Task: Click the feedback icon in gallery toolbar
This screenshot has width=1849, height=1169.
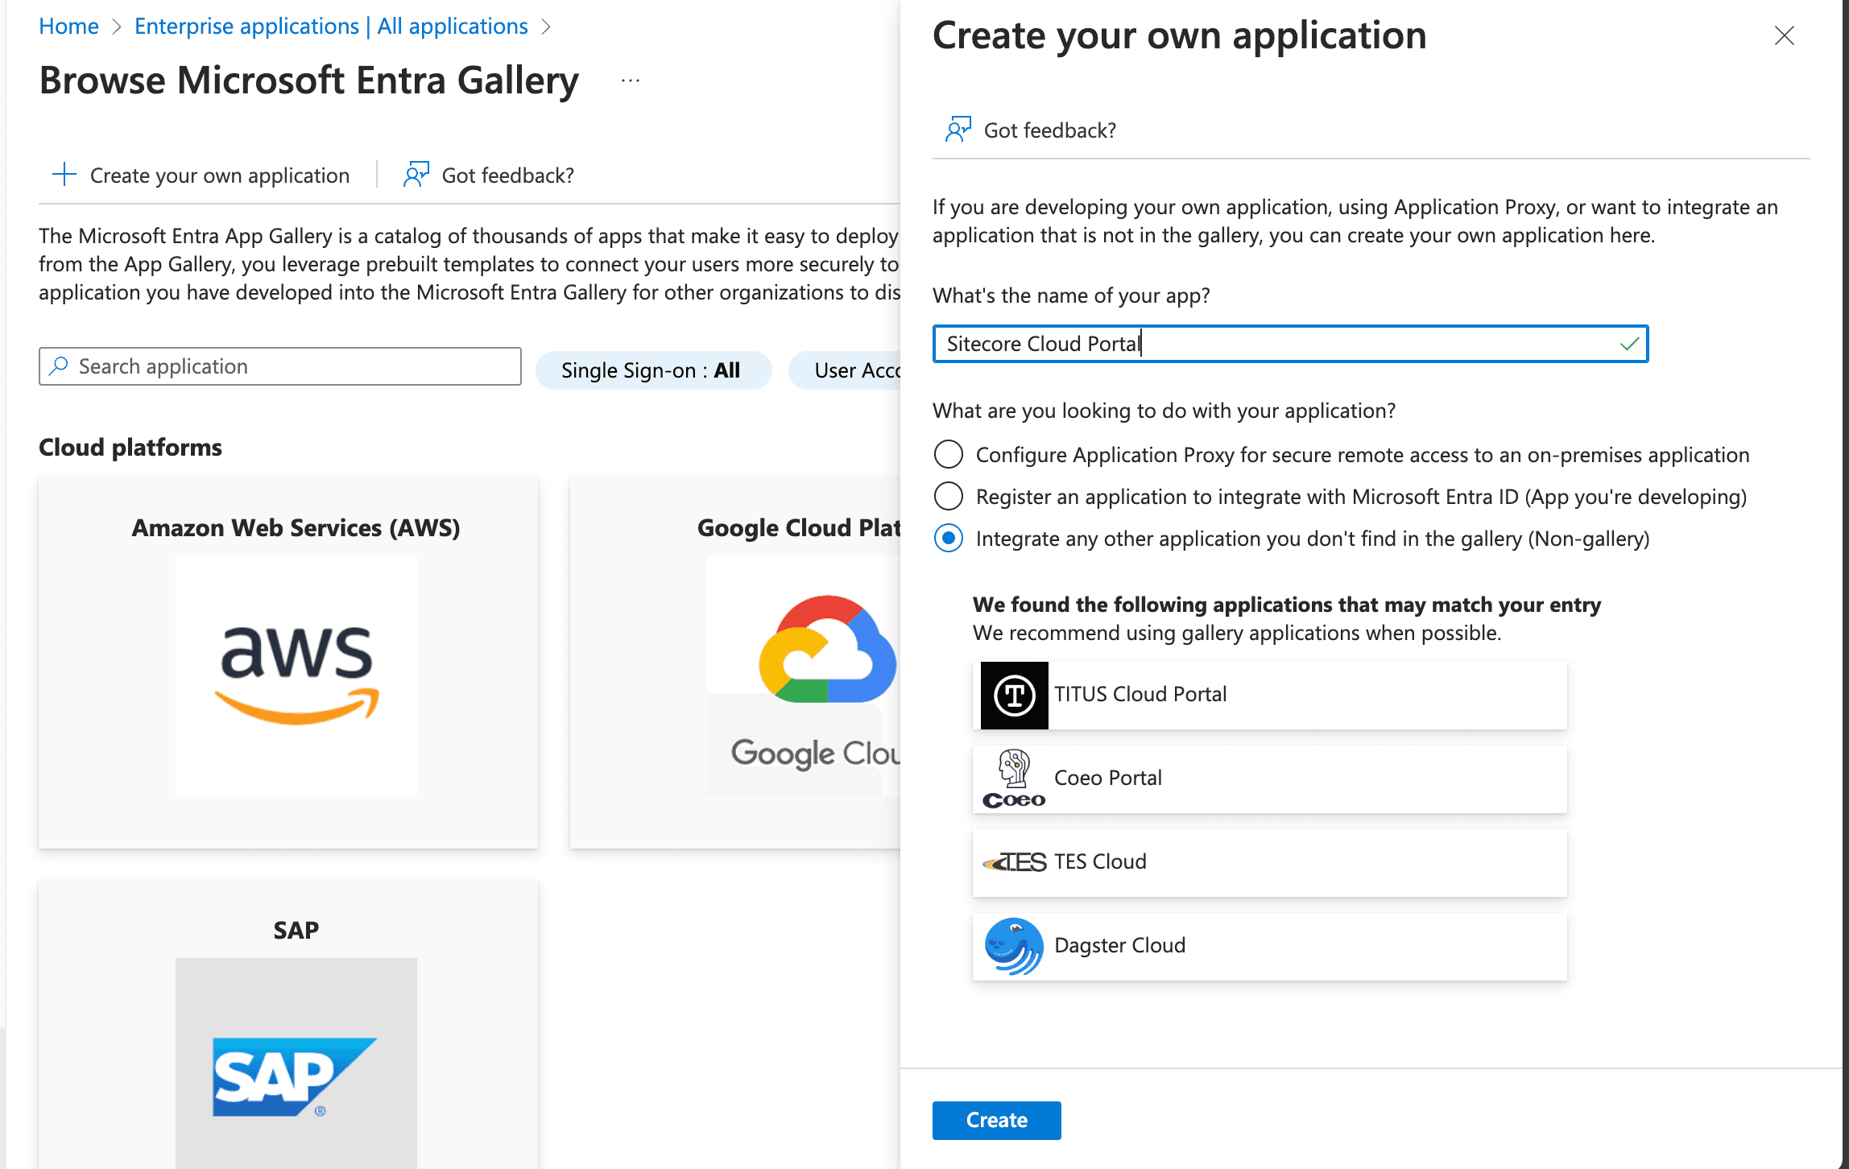Action: 416,175
